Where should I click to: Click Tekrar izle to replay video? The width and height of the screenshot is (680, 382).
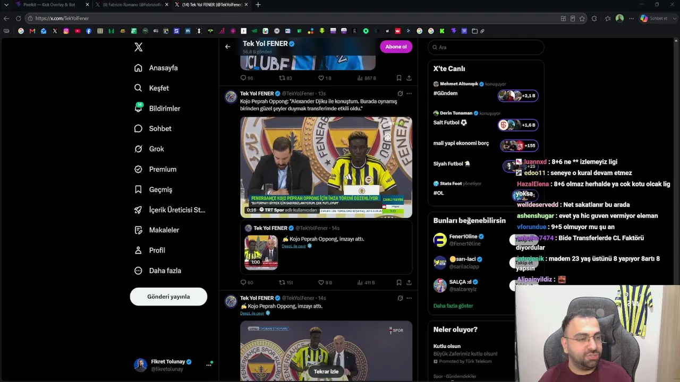[326, 372]
